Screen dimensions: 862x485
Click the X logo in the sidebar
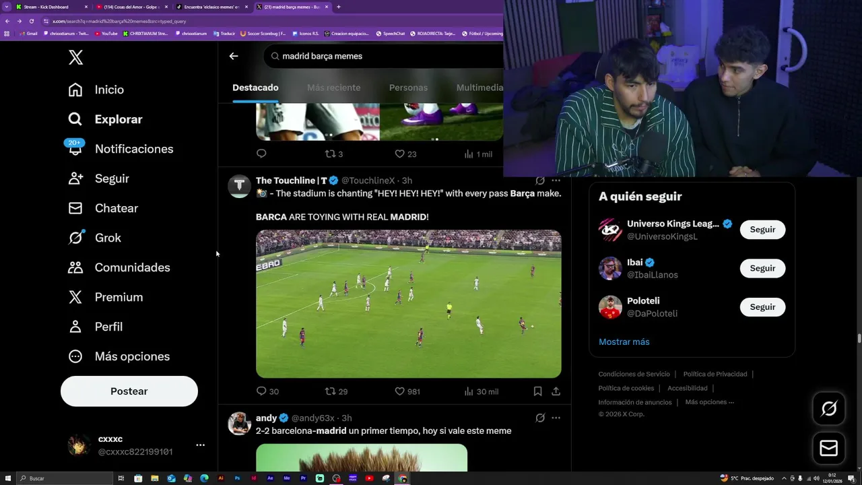(x=75, y=57)
